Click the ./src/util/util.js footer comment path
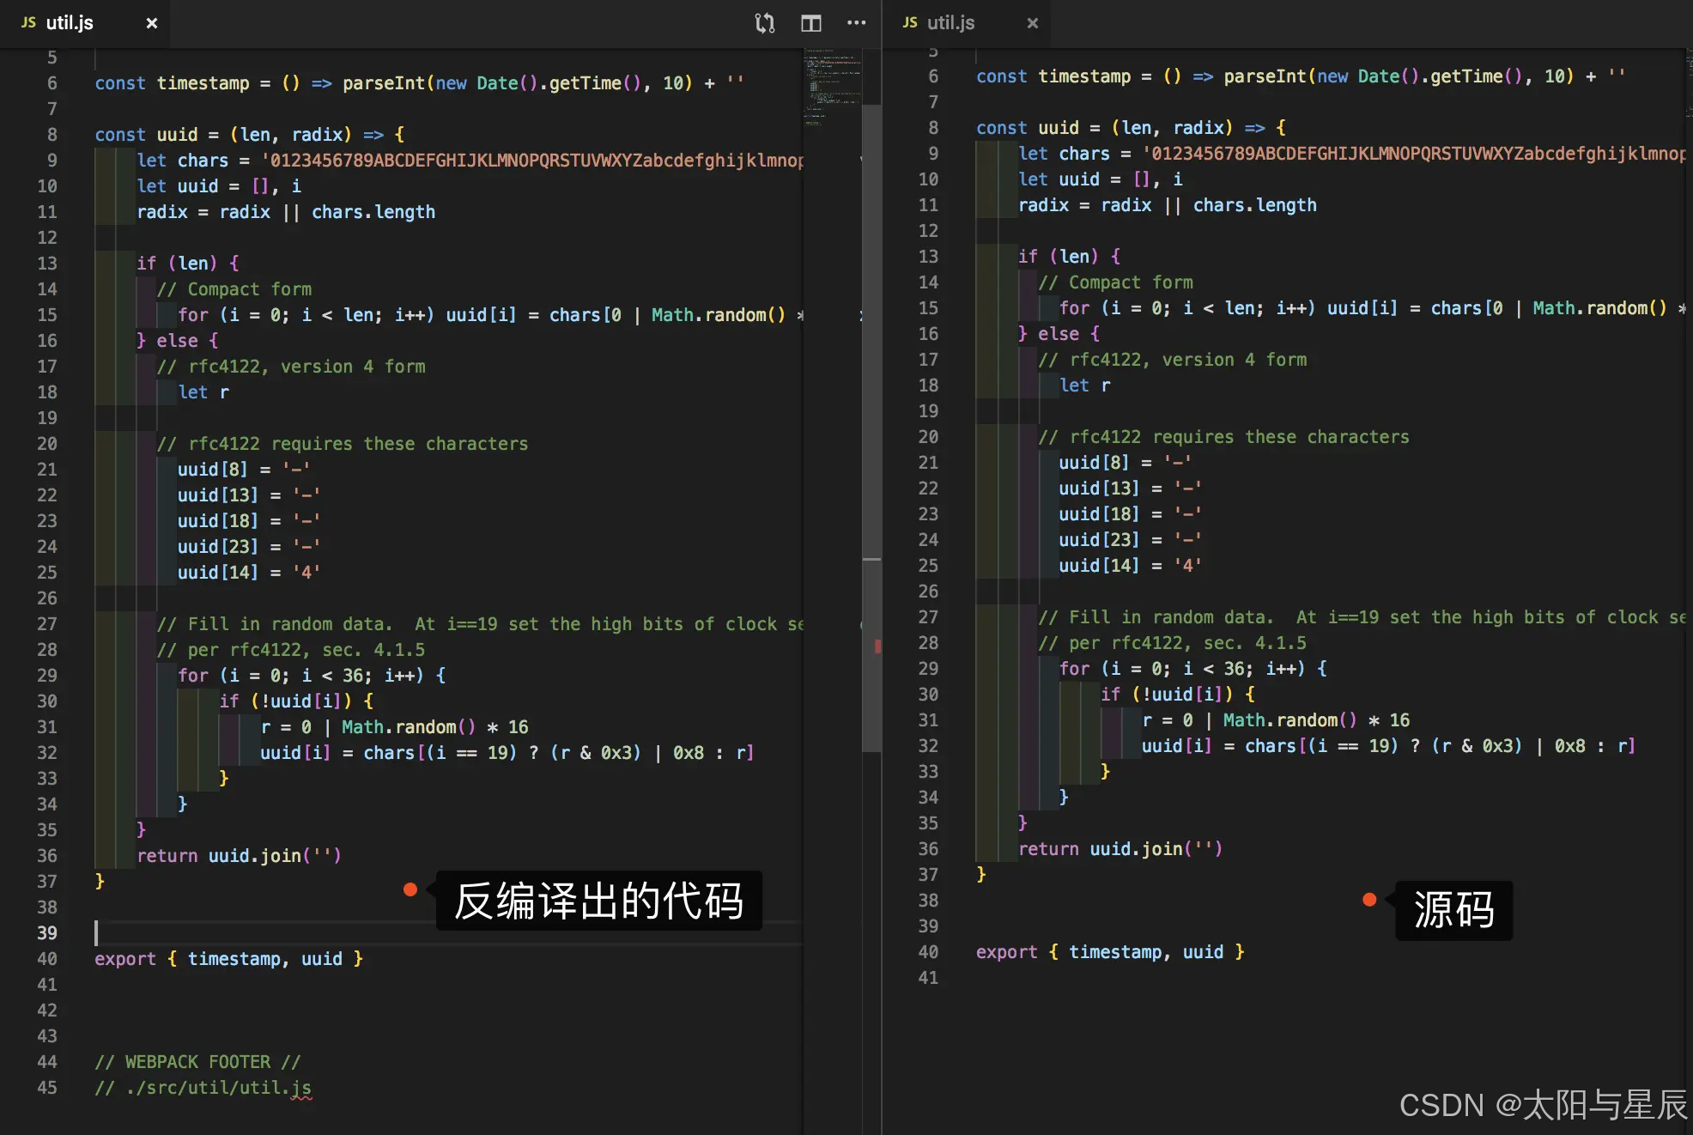This screenshot has height=1135, width=1693. click(x=218, y=1088)
